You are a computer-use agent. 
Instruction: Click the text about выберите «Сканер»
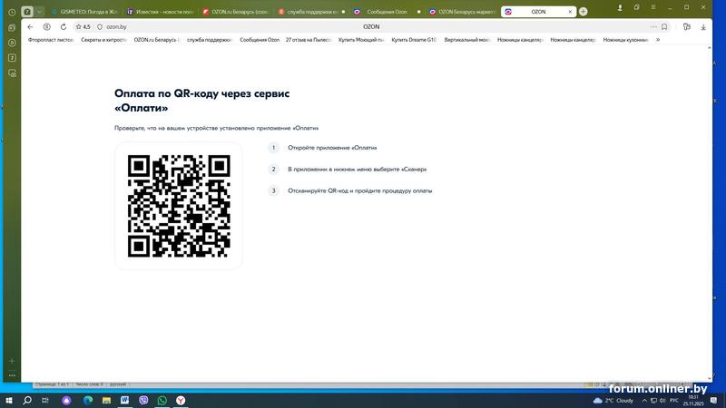coord(357,170)
